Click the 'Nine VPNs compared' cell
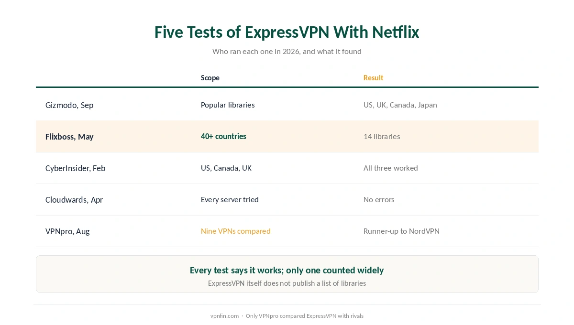 pos(236,231)
